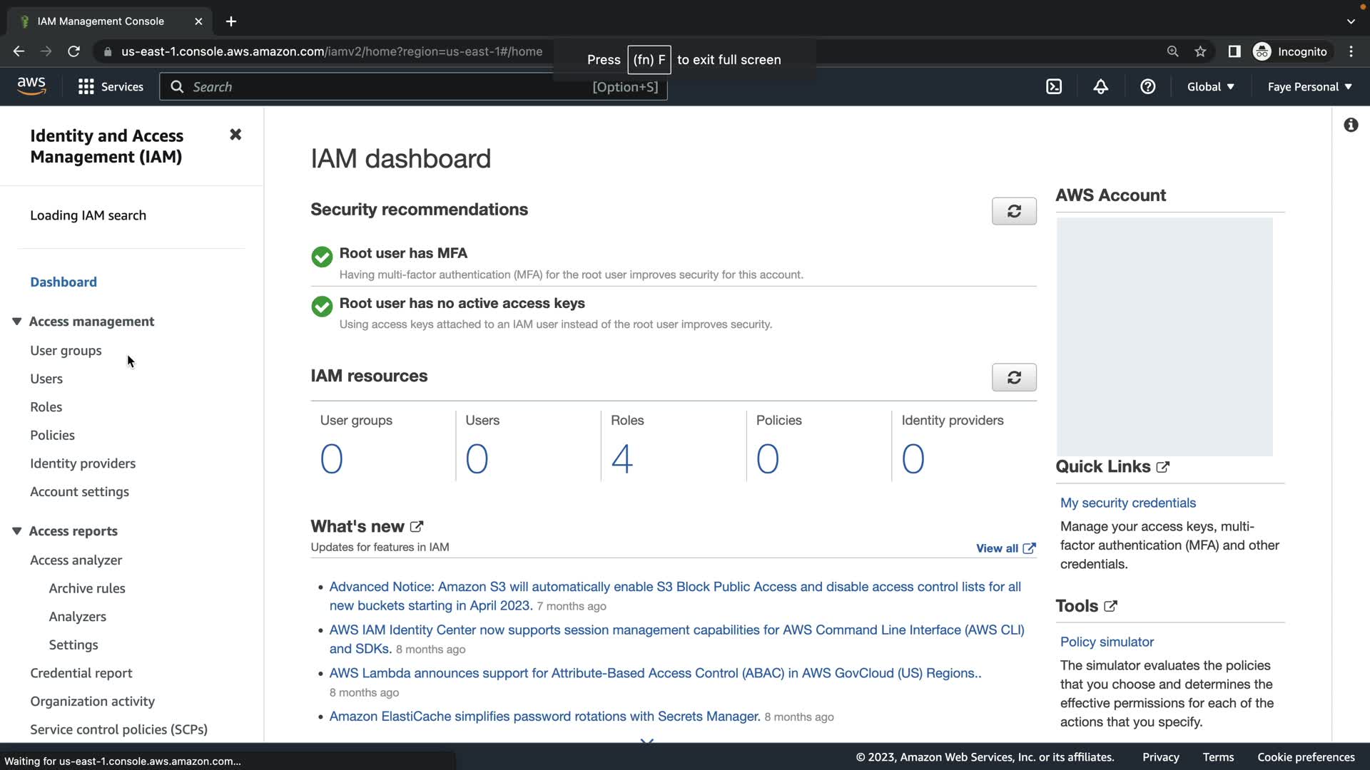
Task: Open Policies in the sidebar
Action: (x=52, y=435)
